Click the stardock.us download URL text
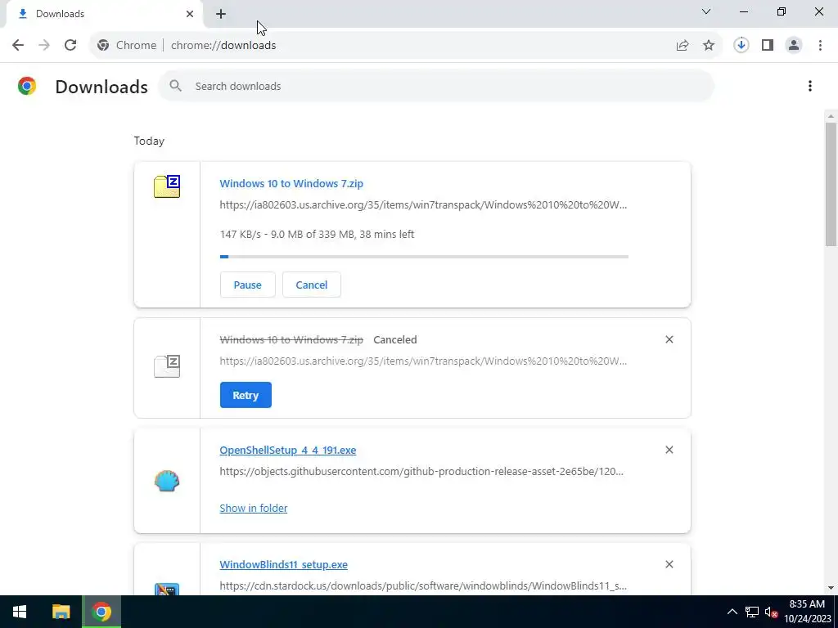The width and height of the screenshot is (838, 628). click(423, 585)
